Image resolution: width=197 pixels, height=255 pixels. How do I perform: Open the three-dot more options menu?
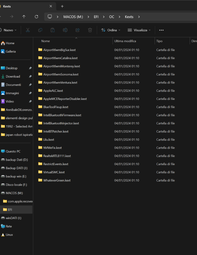[x=161, y=30]
